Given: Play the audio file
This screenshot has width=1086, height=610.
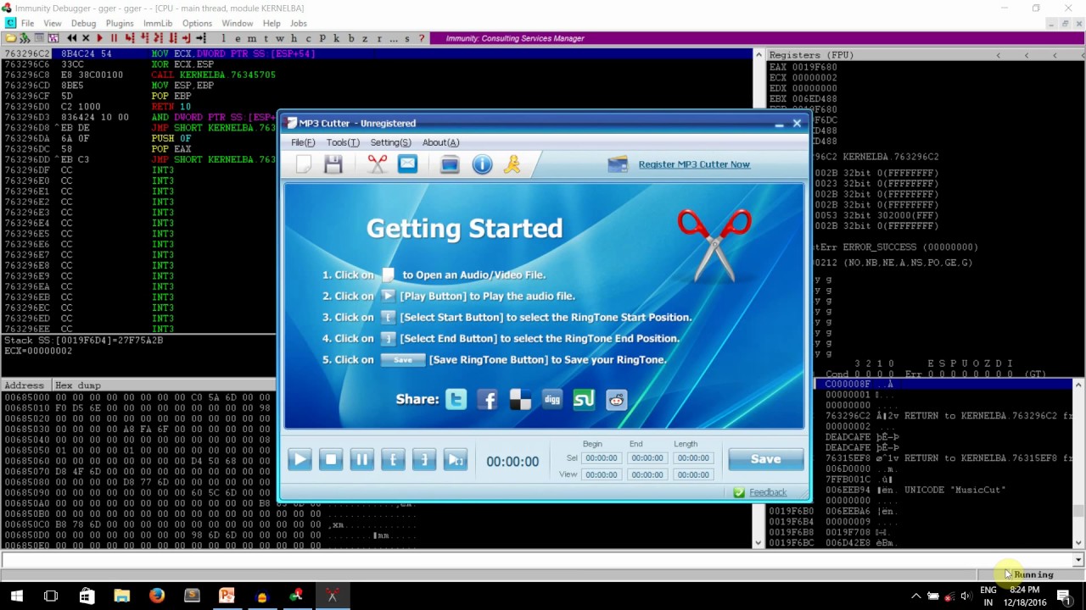Looking at the screenshot, I should coord(299,459).
